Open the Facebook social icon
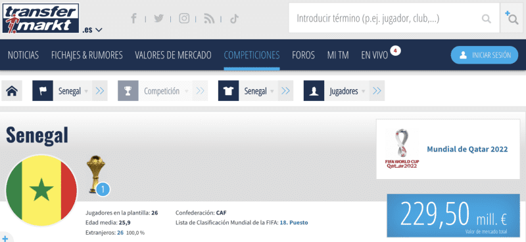 [x=133, y=18]
